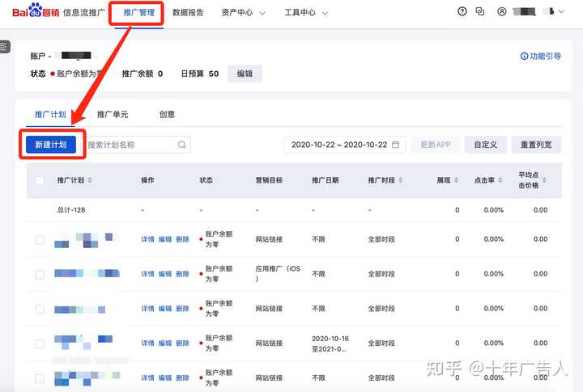Click 详情 in the last visible row

click(147, 378)
